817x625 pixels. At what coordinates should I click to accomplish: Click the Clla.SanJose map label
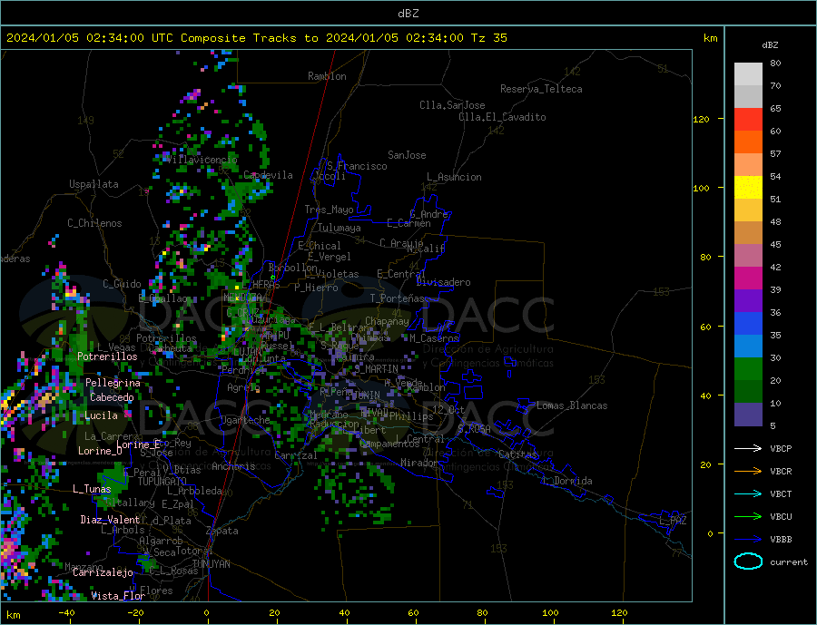coord(452,105)
